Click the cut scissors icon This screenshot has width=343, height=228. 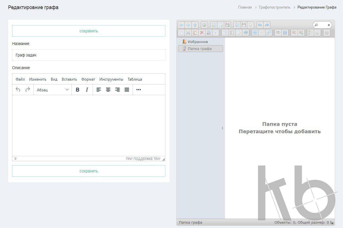(x=188, y=33)
